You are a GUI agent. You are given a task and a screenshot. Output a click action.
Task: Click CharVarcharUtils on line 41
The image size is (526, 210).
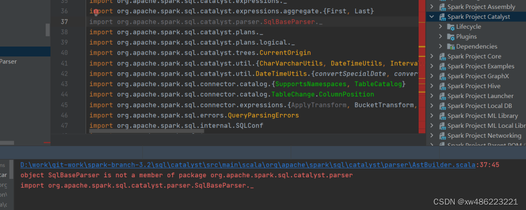tap(291, 63)
